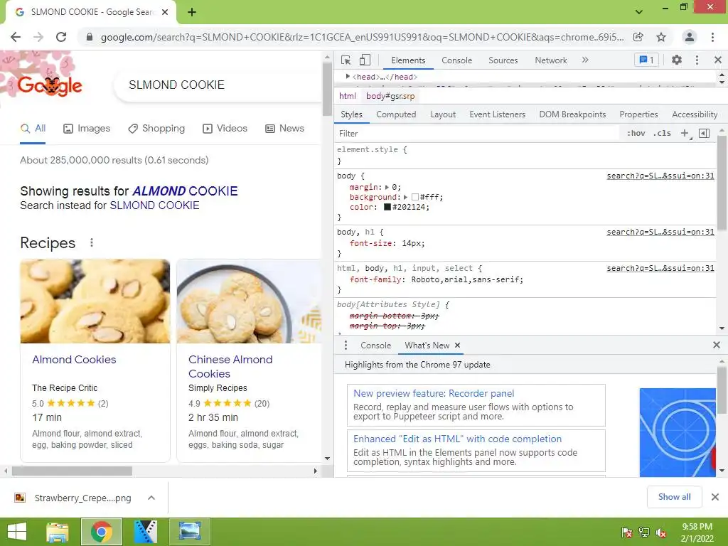Open Chrome three-dot menu
The image size is (728, 546).
point(712,37)
